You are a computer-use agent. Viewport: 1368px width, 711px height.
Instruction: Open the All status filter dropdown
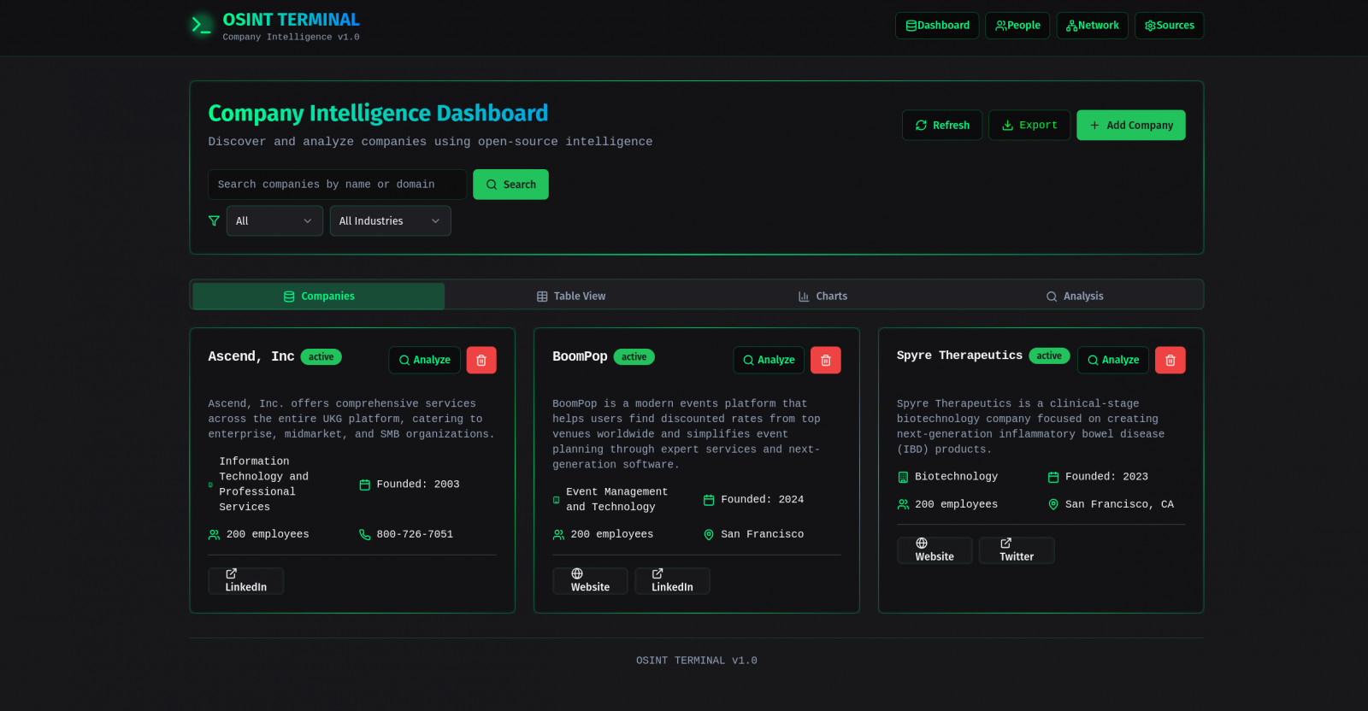[274, 220]
